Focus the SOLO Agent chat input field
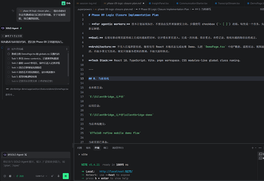This screenshot has width=264, height=181. coord(36,163)
